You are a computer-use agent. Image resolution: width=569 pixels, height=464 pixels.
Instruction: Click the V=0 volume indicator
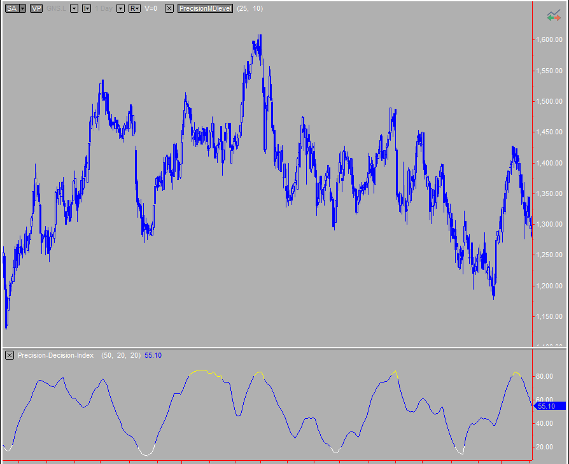(151, 8)
